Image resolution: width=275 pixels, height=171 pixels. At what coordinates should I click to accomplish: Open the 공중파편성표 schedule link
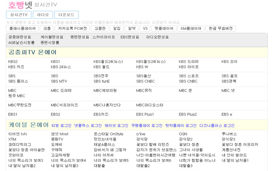coord(20,37)
